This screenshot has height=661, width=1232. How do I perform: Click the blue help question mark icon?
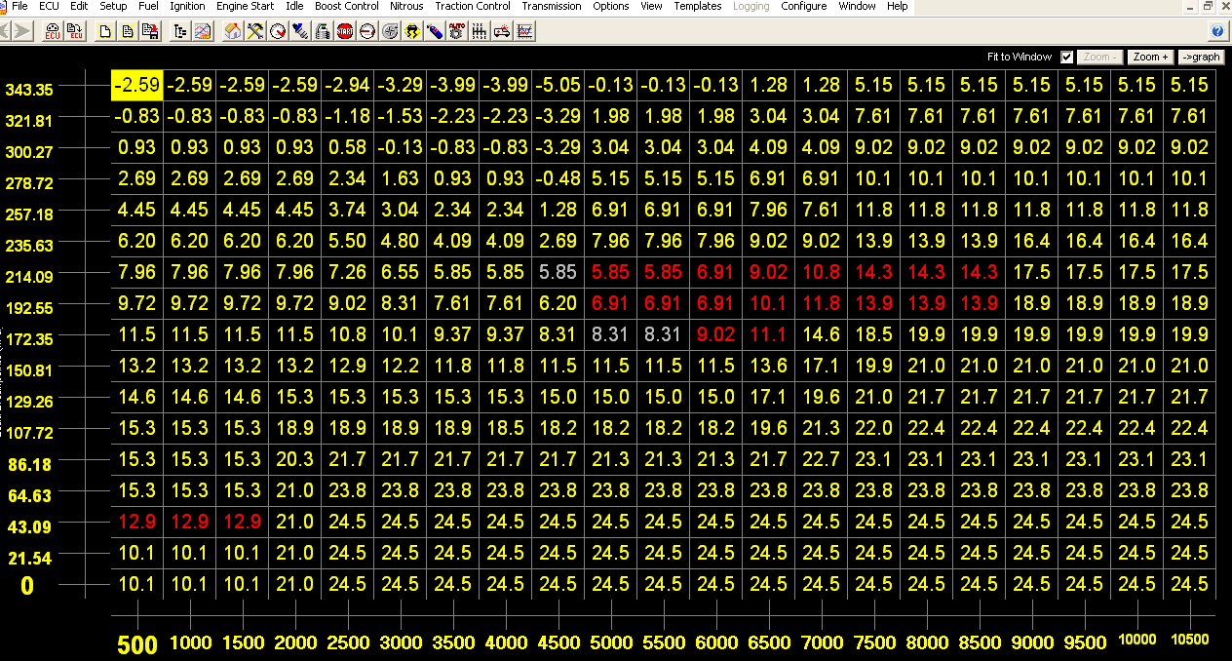pyautogui.click(x=1216, y=31)
